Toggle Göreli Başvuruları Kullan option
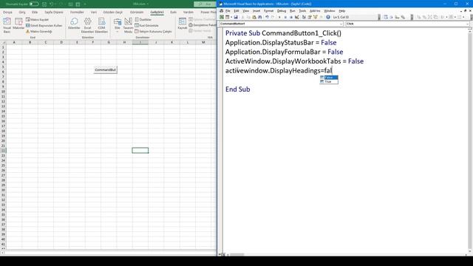Image resolution: width=473 pixels, height=266 pixels. point(44,26)
